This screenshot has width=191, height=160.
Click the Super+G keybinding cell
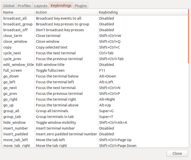pos(106,111)
